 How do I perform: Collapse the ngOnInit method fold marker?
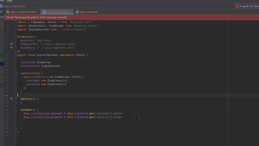pos(16,99)
